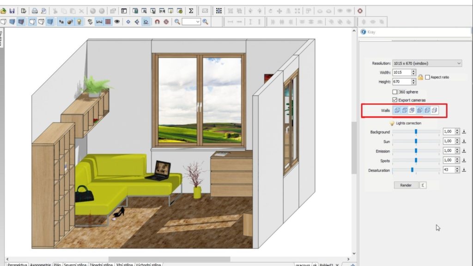The height and width of the screenshot is (266, 473).
Task: Click the Print icon in toolbar
Action: (35, 10)
